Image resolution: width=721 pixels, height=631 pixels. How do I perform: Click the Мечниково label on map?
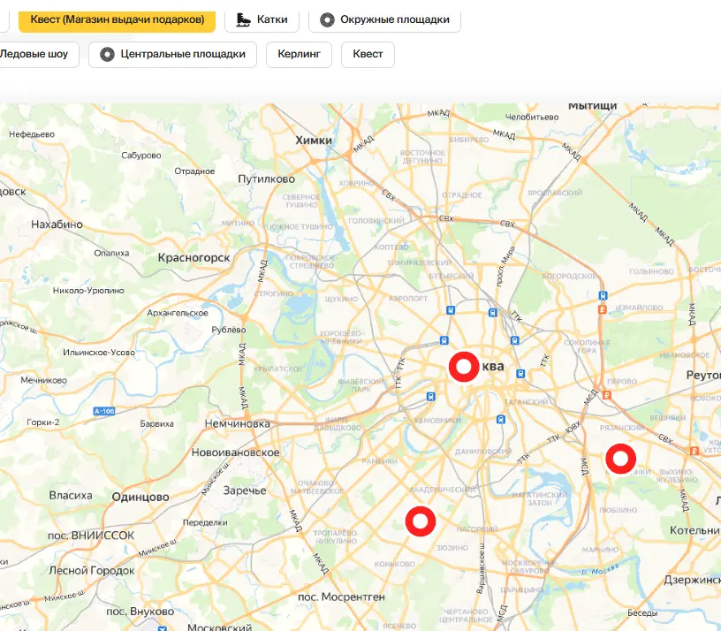[43, 380]
